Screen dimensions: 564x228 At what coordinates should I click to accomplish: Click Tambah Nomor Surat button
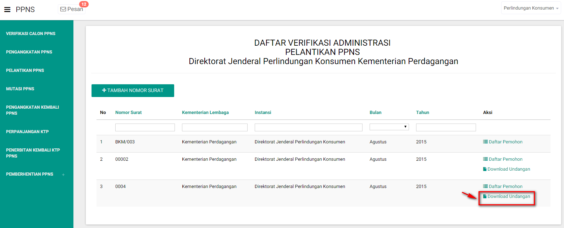click(x=133, y=91)
